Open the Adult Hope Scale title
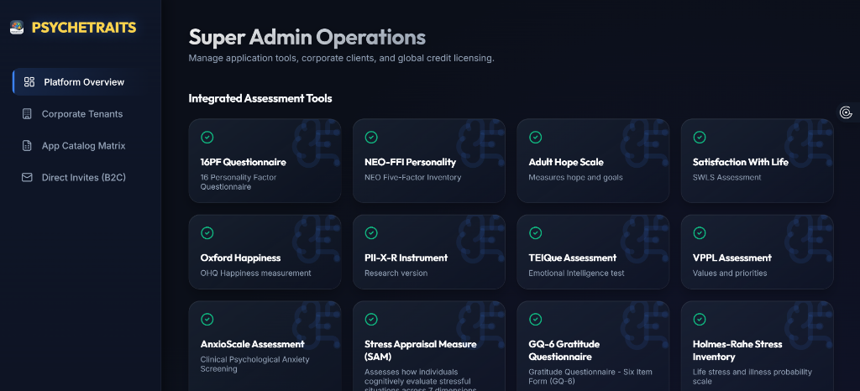Image resolution: width=860 pixels, height=391 pixels. (566, 162)
